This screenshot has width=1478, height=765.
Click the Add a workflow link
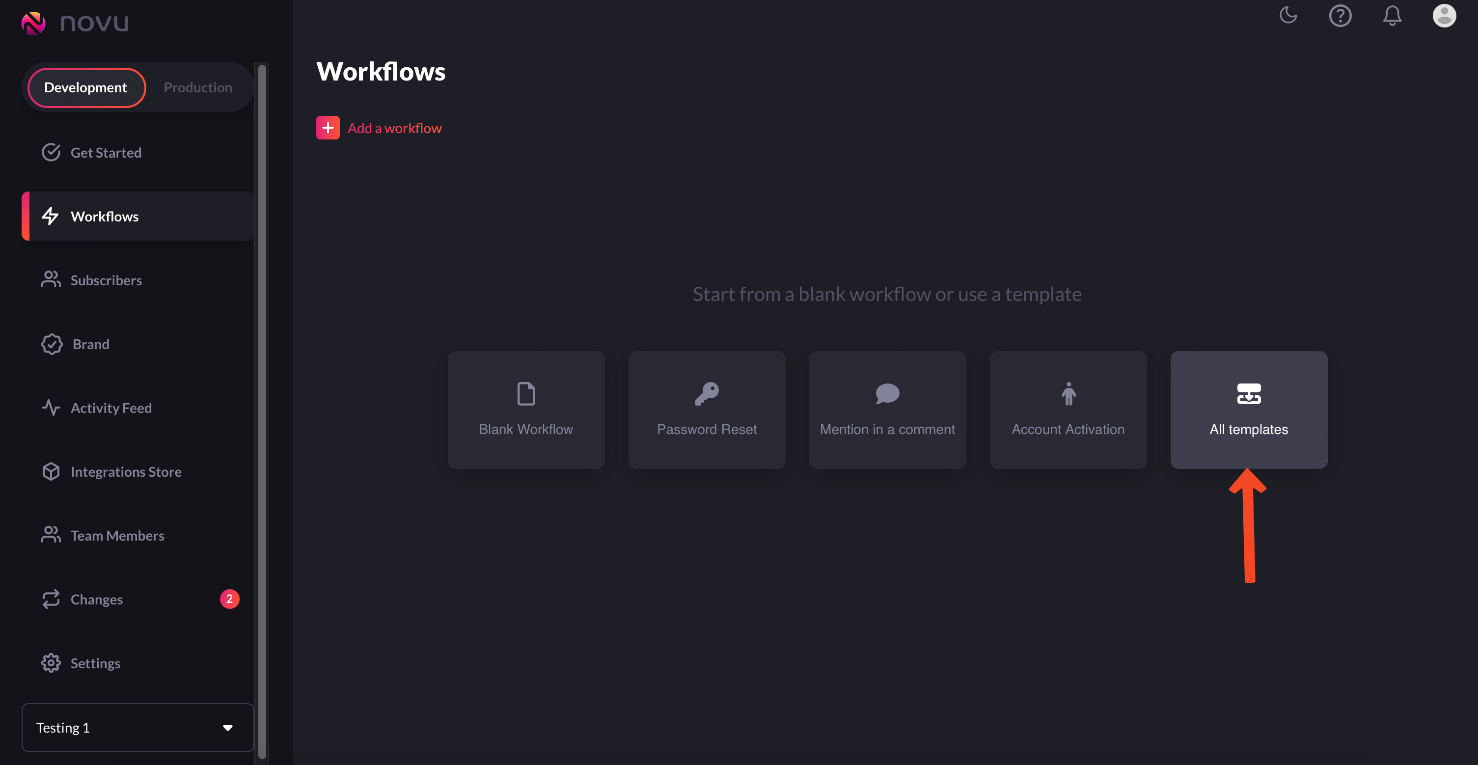[394, 128]
